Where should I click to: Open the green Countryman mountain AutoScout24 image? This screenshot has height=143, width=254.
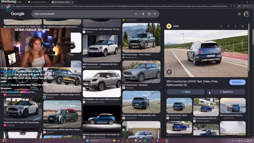141,38
